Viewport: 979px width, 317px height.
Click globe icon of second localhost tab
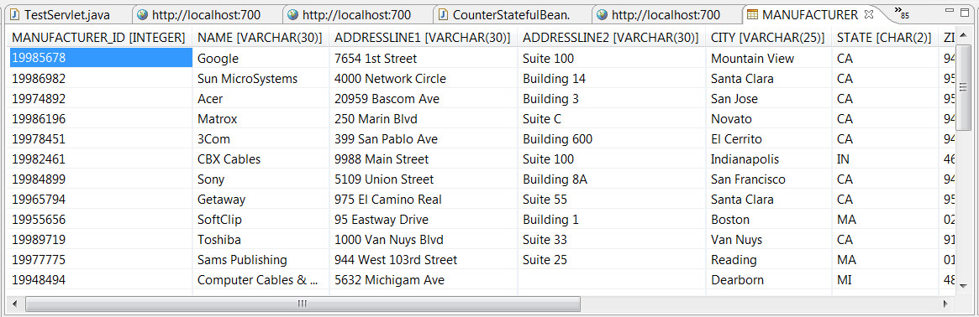point(292,15)
